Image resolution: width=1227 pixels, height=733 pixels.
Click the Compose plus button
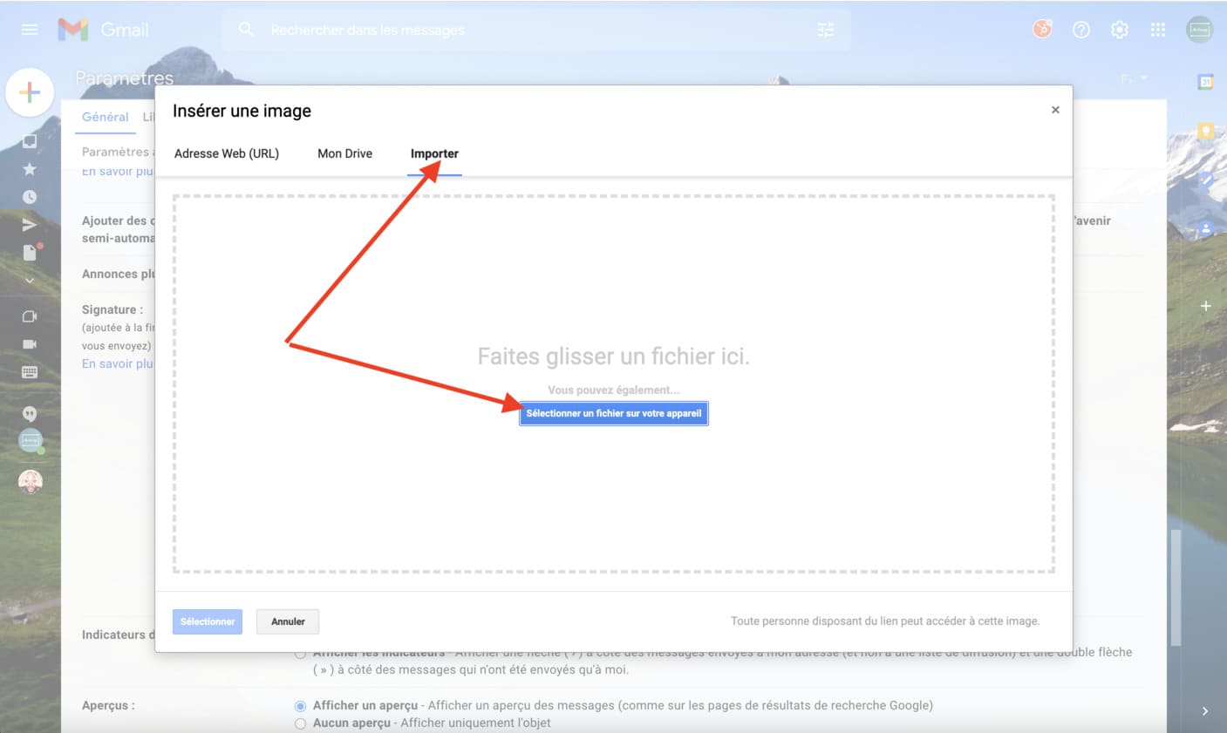point(30,92)
